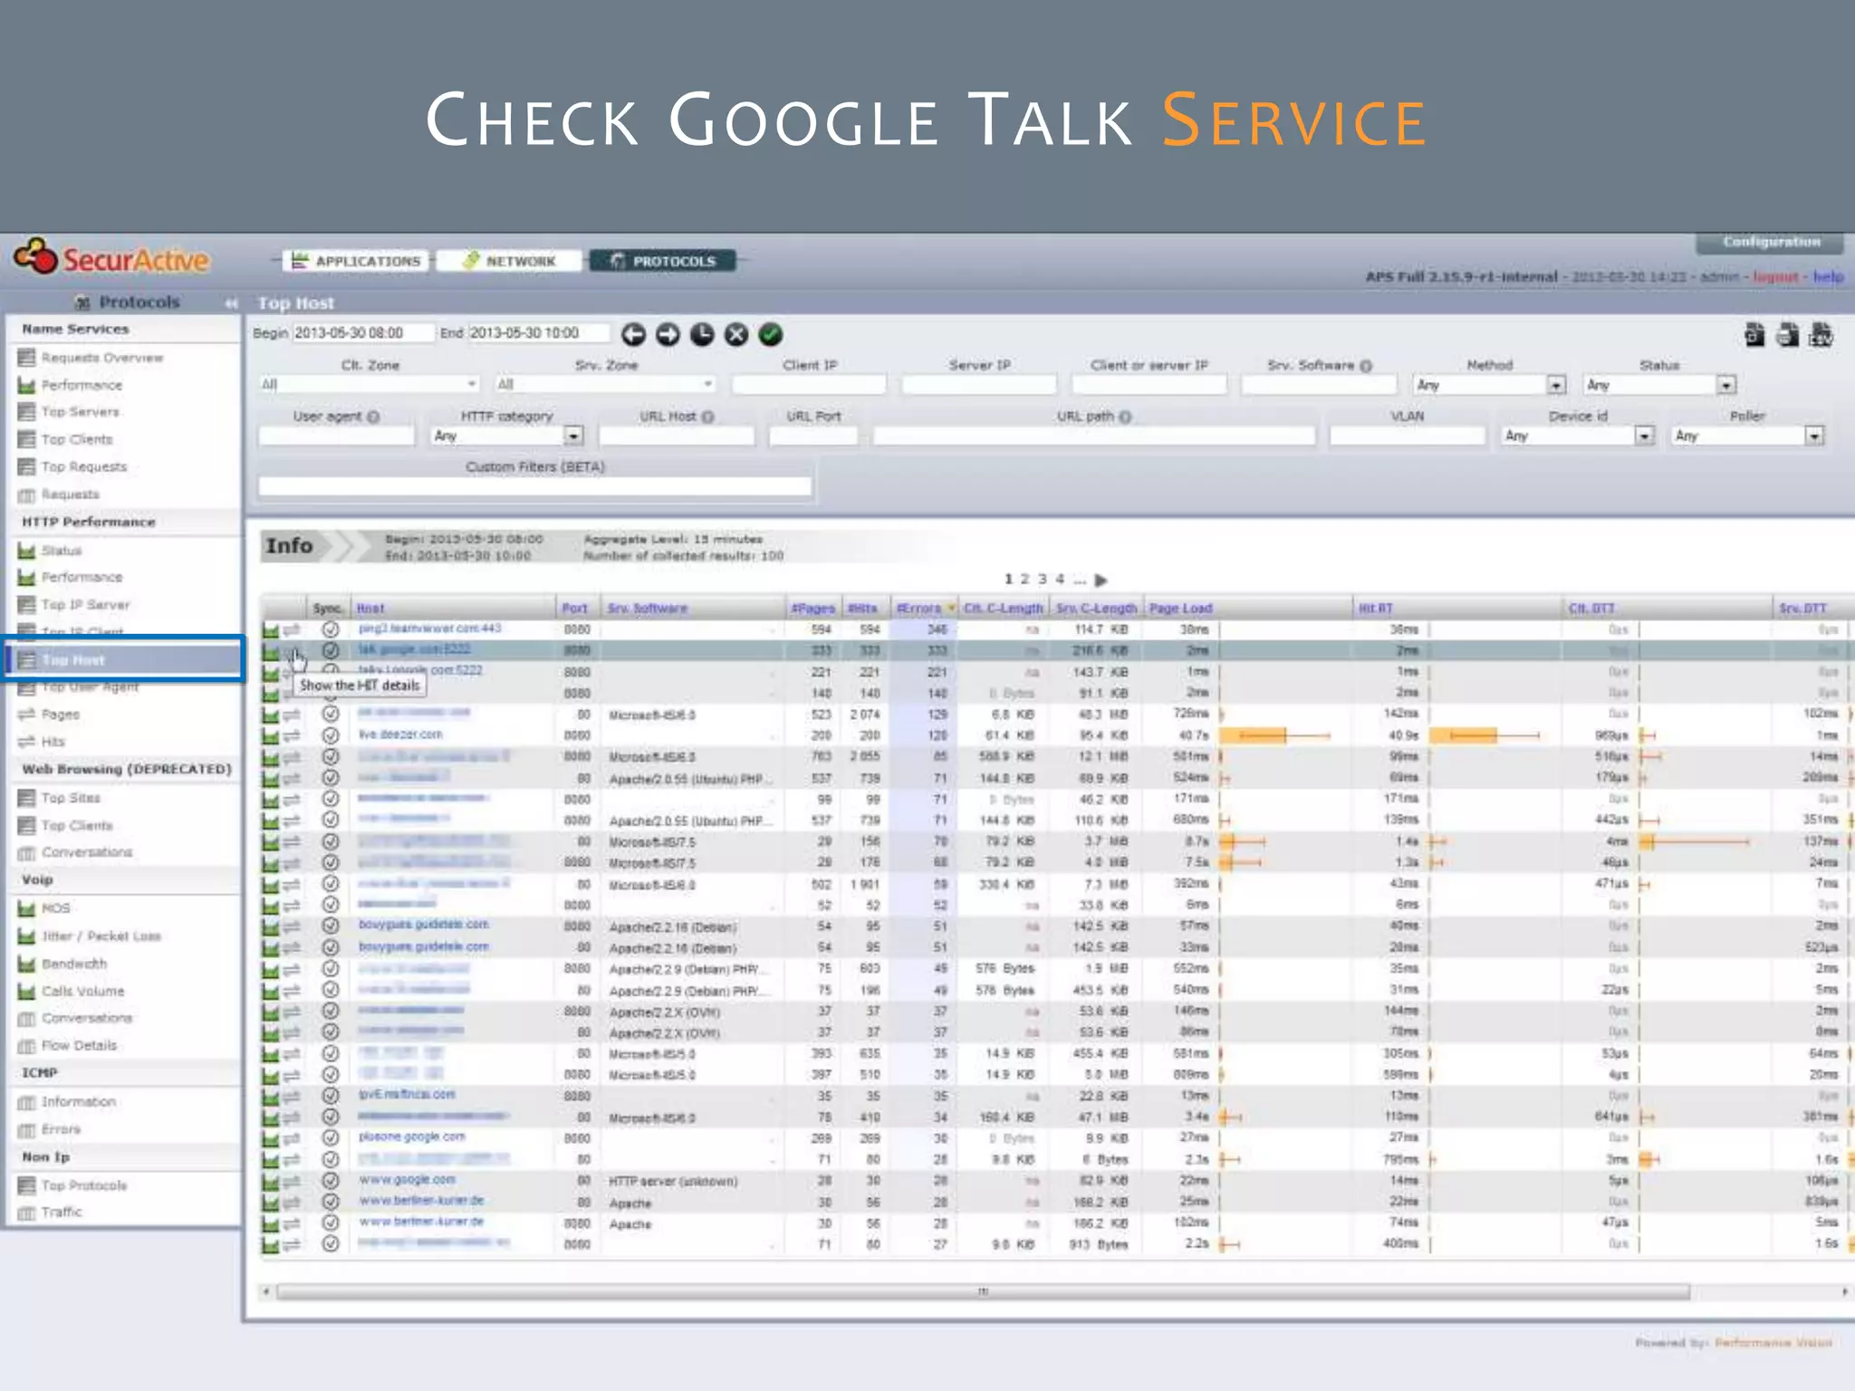This screenshot has height=1391, width=1855.
Task: Toggle sync check for www.google.com row
Action: pos(331,1180)
